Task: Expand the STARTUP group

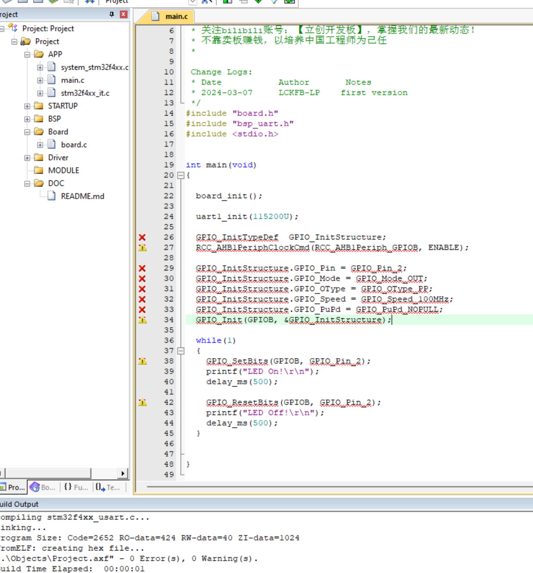Action: 27,106
